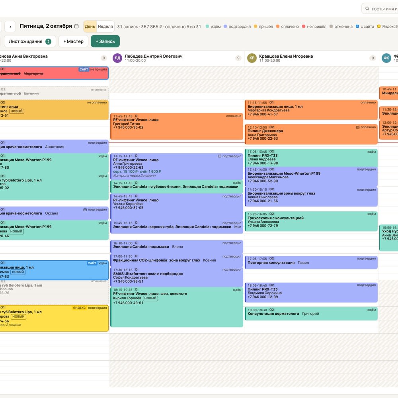Image resolution: width=398 pixels, height=398 pixels.
Task: Click the master name Кравцова Елена Игоревна
Action: pyautogui.click(x=286, y=56)
